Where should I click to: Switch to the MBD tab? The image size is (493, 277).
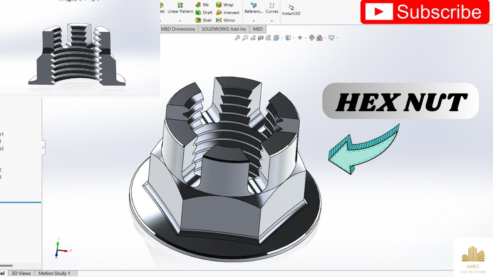pyautogui.click(x=258, y=29)
